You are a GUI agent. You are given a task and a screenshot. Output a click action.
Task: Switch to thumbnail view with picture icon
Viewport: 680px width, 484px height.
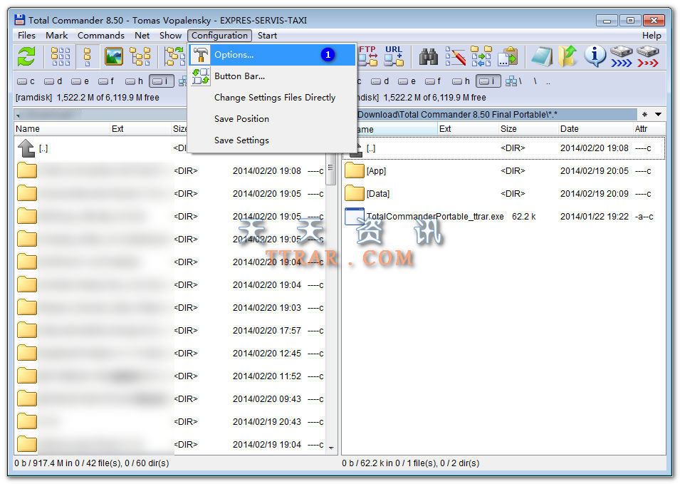[113, 56]
